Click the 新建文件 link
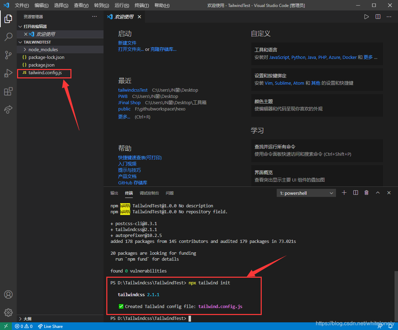Screen dimensions: 398x330 [127, 43]
